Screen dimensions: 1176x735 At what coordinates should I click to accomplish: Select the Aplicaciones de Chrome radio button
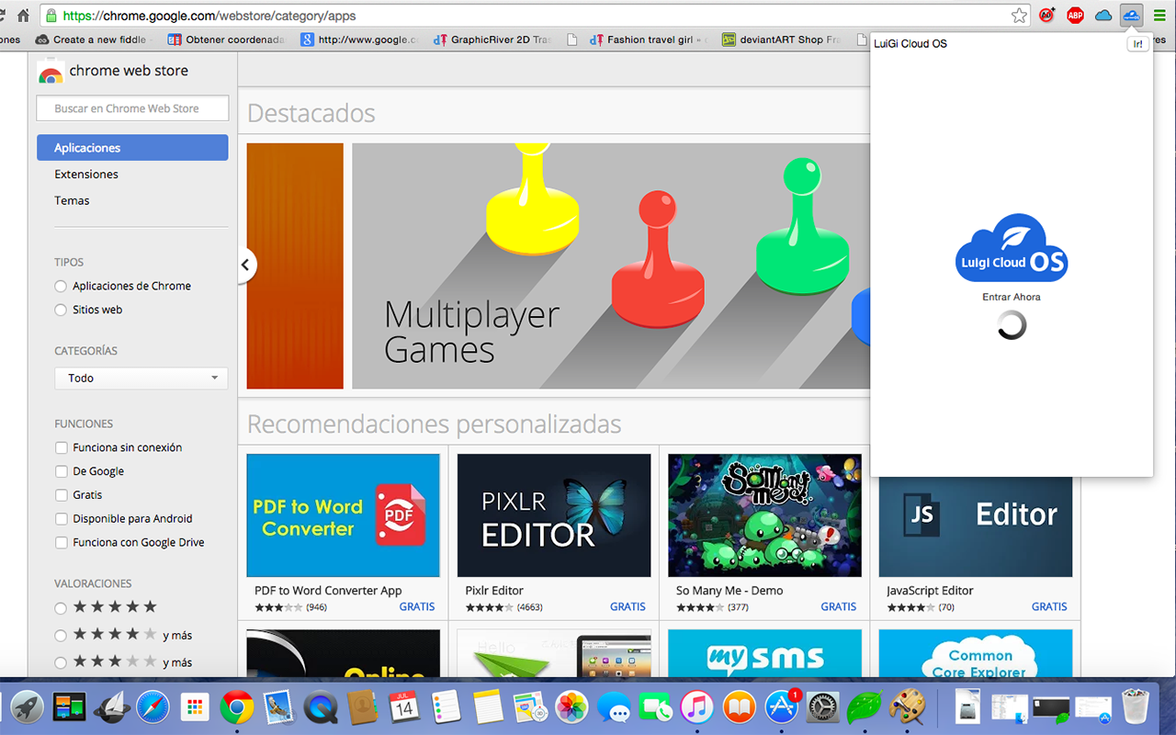tap(61, 287)
